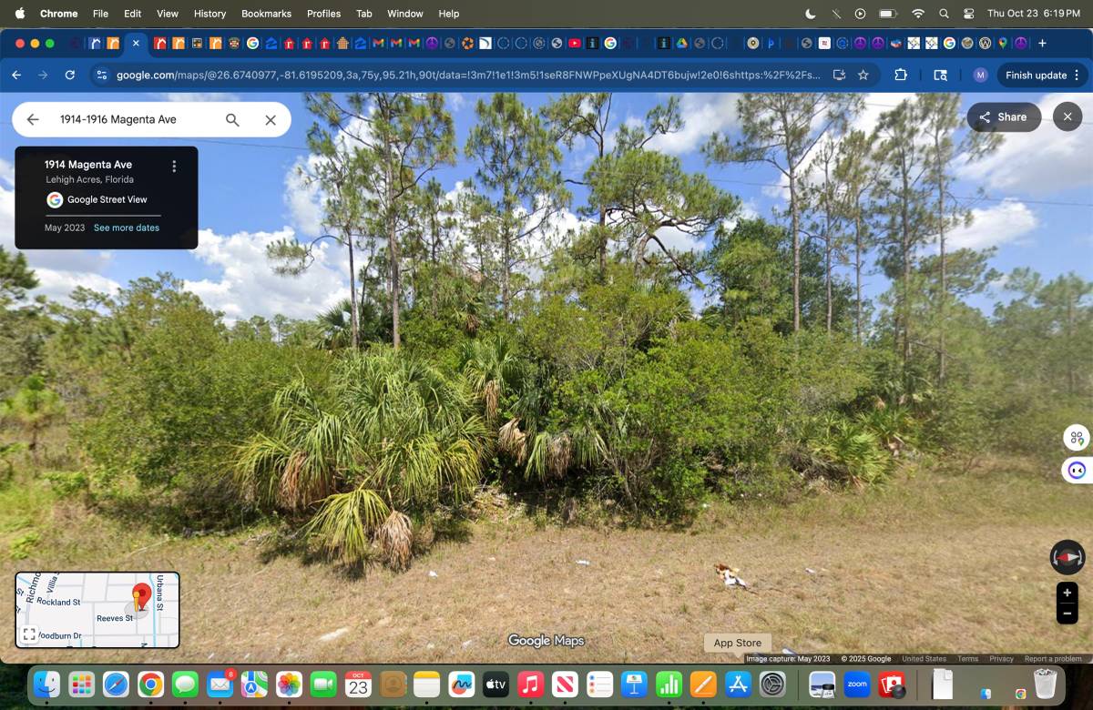Image resolution: width=1093 pixels, height=710 pixels.
Task: Close Street View with the round X button
Action: pyautogui.click(x=1067, y=117)
